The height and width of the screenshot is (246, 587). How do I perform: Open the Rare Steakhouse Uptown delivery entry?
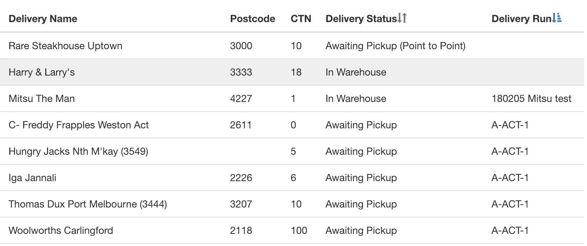[x=66, y=46]
